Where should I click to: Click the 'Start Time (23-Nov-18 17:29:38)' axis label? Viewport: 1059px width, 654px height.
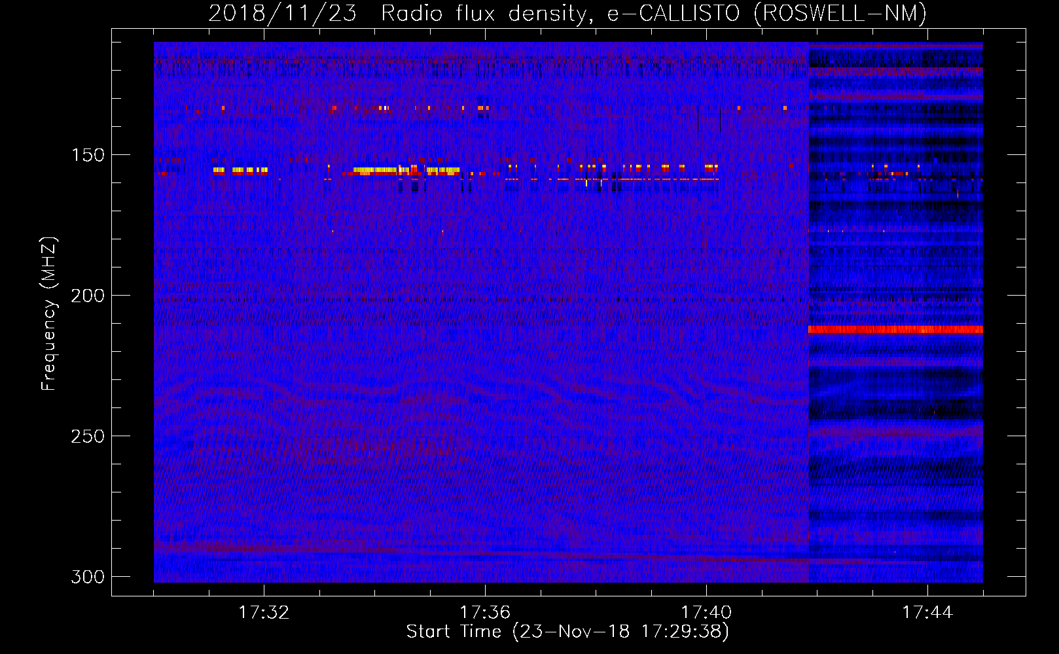click(567, 632)
